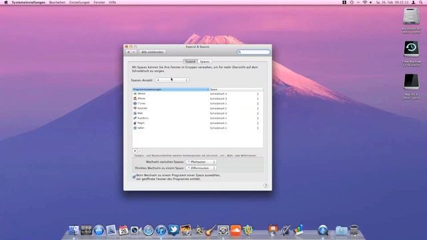Select the Keynote row in the list
This screenshot has height=240, width=427.
coord(197,108)
